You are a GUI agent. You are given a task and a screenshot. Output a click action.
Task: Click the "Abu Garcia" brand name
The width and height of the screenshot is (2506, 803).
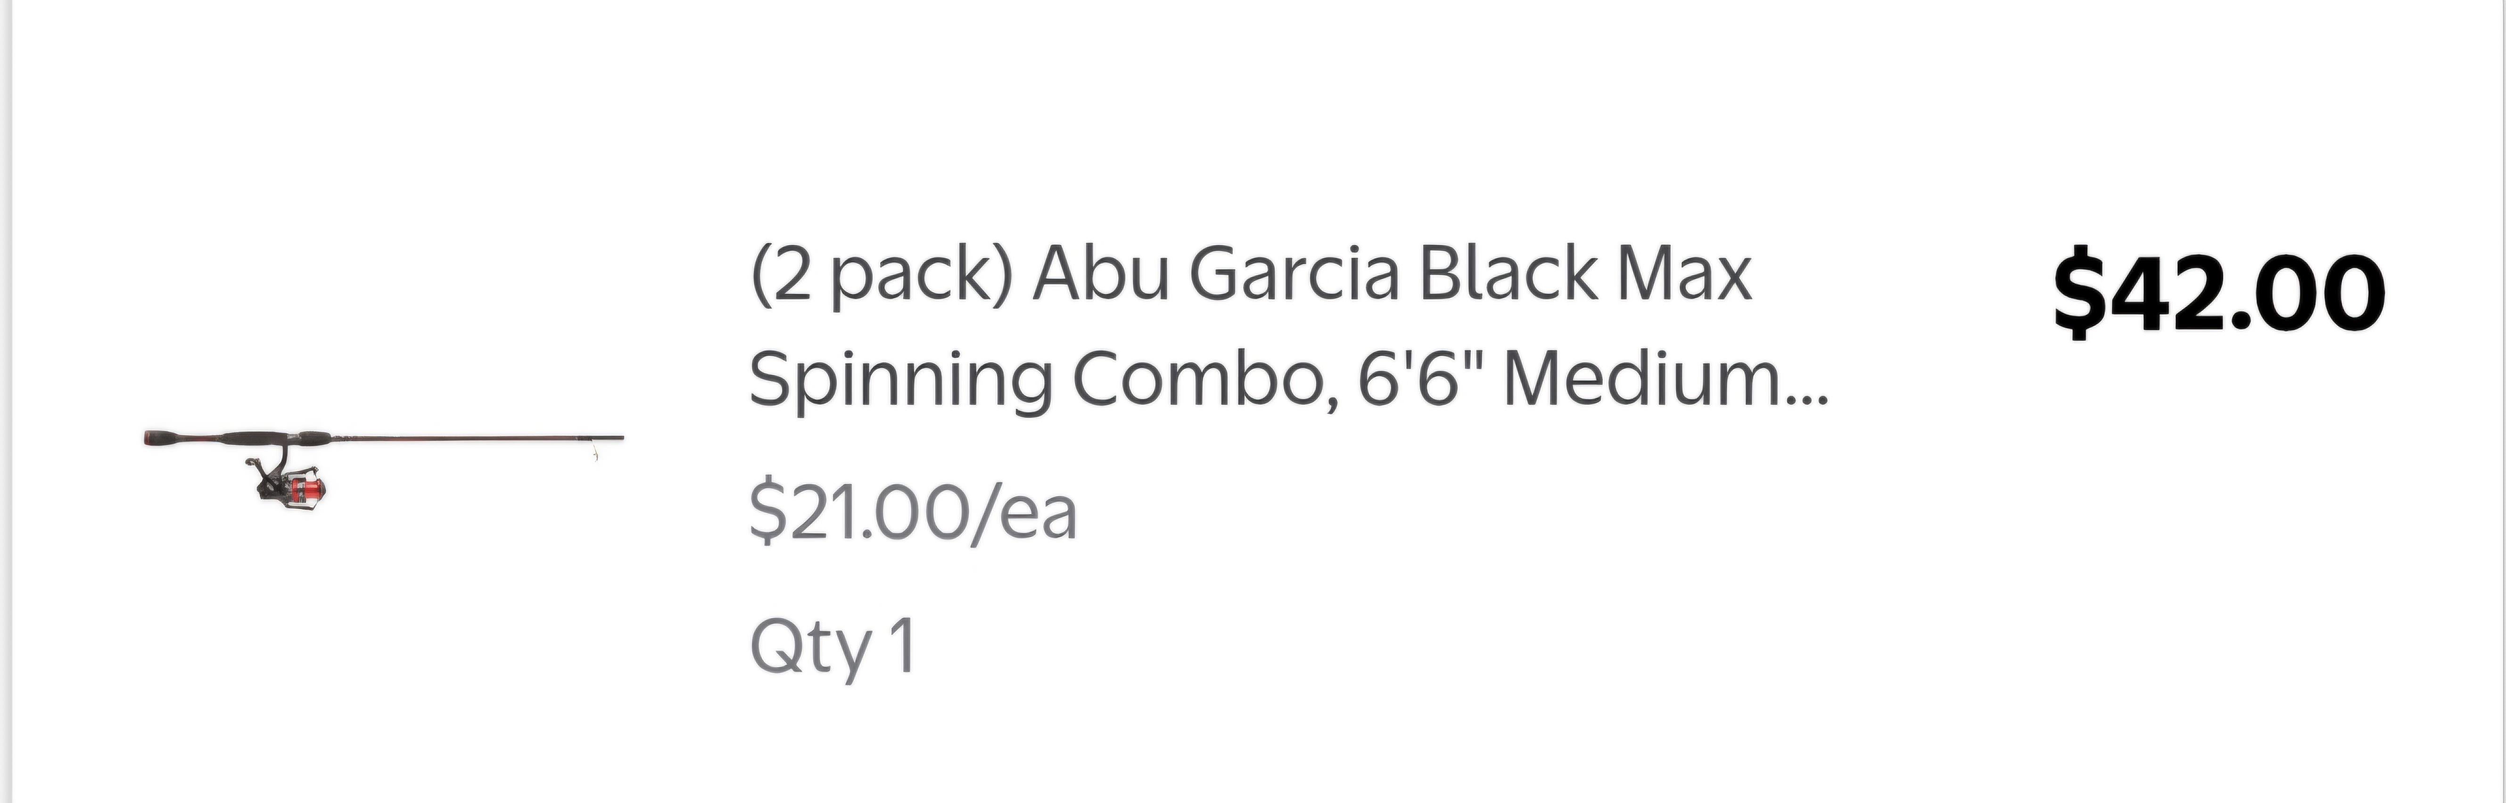[1216, 275]
